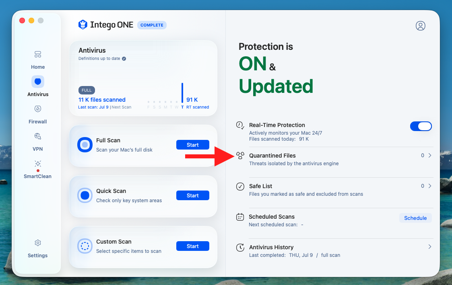Click 'Last completed: THU, Jul 9' text

[x=281, y=255]
